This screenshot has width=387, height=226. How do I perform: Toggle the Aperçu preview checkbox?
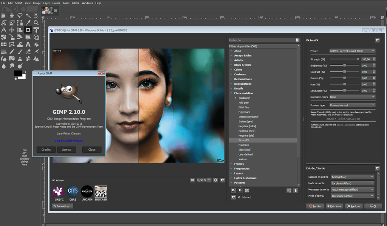54,180
